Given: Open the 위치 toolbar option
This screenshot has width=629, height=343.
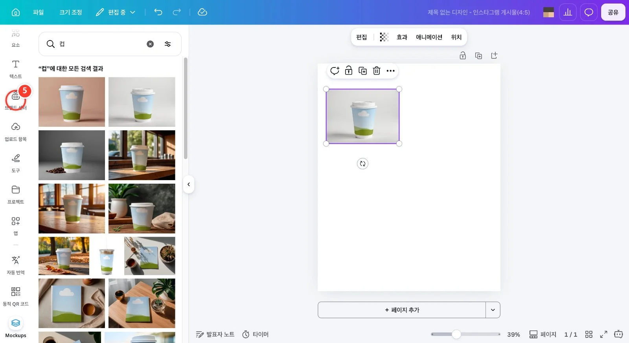Looking at the screenshot, I should (456, 37).
